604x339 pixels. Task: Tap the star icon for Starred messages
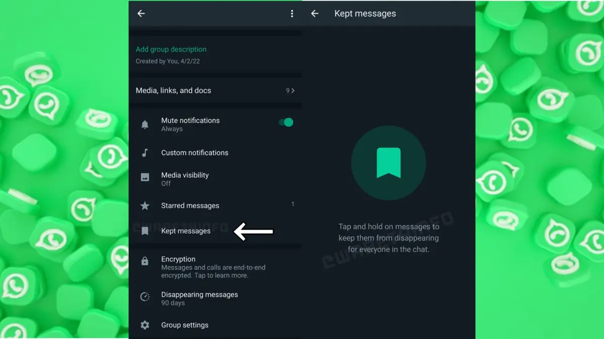point(145,205)
